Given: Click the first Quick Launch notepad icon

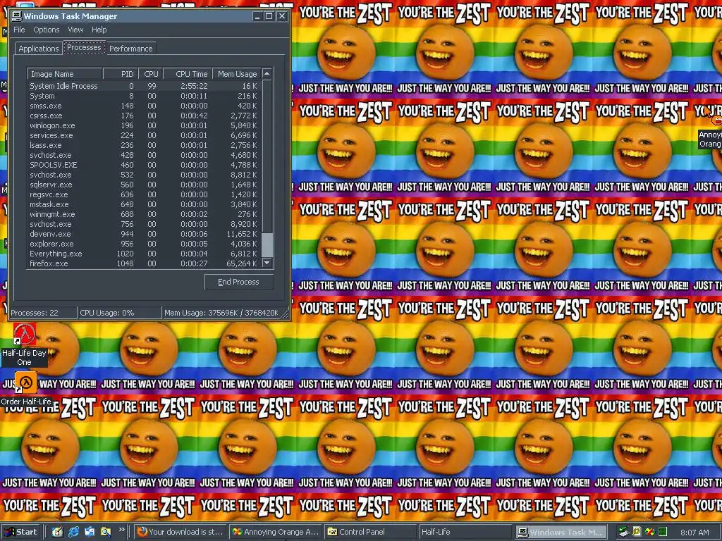Looking at the screenshot, I should [x=57, y=532].
